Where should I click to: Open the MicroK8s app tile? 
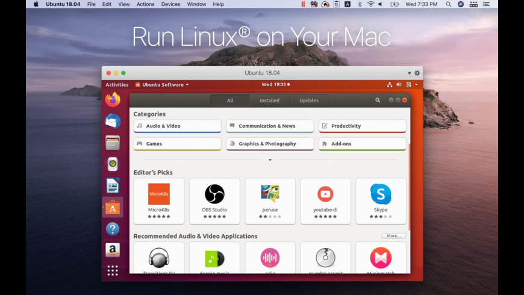(159, 201)
